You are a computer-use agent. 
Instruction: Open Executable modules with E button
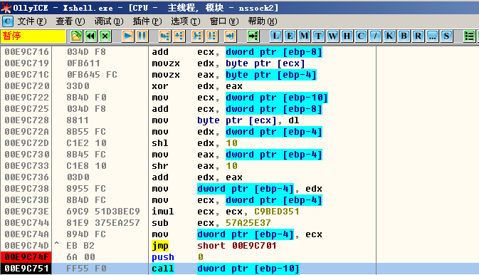click(290, 36)
